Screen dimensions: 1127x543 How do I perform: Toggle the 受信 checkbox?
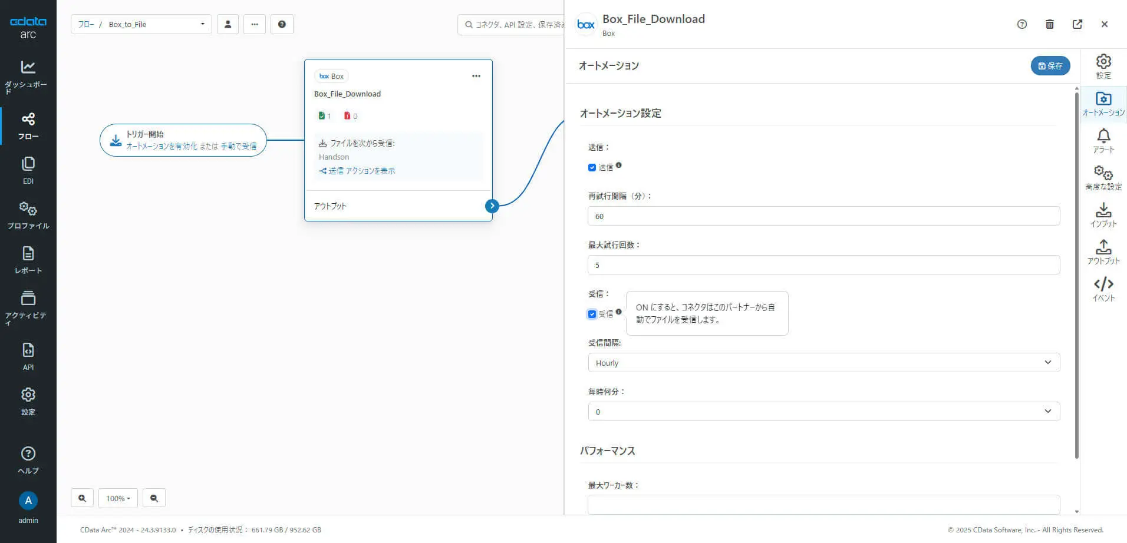[x=592, y=314]
